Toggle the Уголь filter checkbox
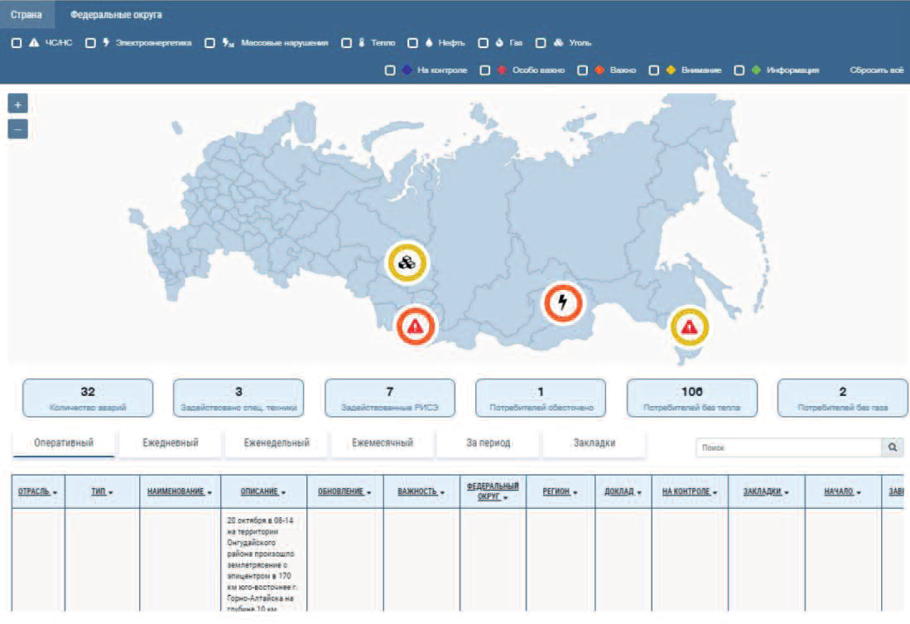The image size is (910, 624). [541, 43]
